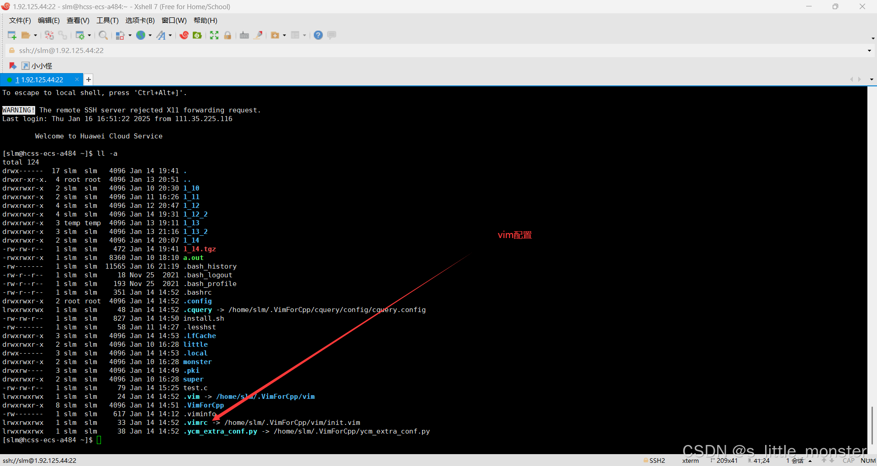Viewport: 877px width, 466px height.
Task: Open Help via blue question mark icon
Action: tap(318, 35)
